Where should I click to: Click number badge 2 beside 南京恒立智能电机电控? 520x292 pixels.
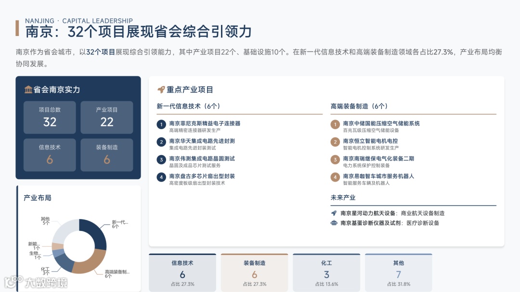pyautogui.click(x=335, y=142)
